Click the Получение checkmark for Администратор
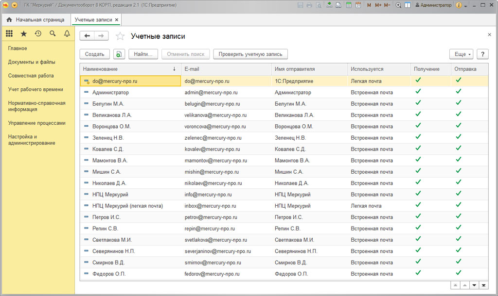 (418, 92)
